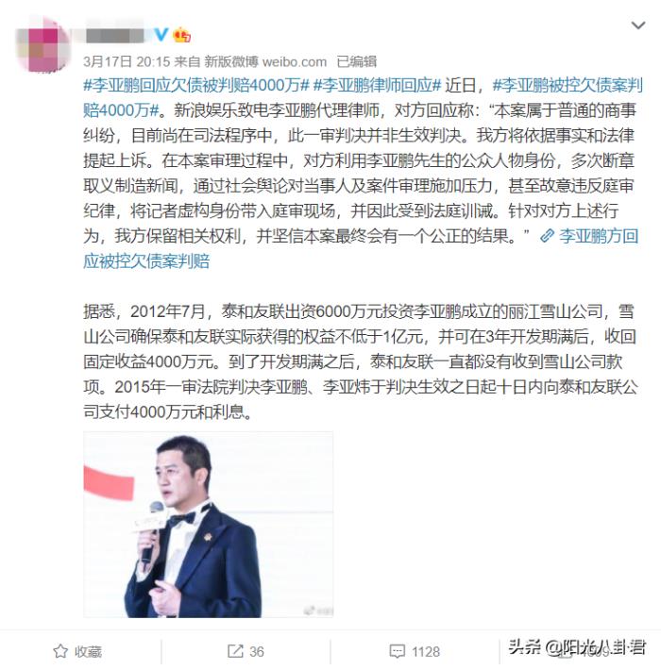The width and height of the screenshot is (661, 670).
Task: Click the 1128 comment count
Action: click(x=426, y=652)
